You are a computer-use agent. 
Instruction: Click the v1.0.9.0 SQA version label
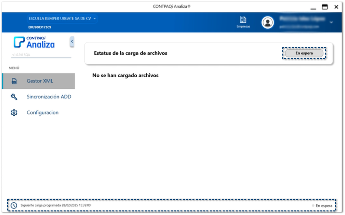click(x=21, y=55)
